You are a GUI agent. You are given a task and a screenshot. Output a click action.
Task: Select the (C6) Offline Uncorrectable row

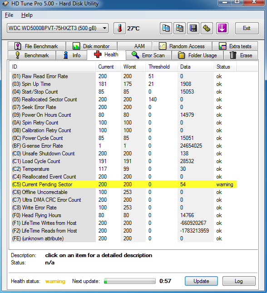pos(124,192)
